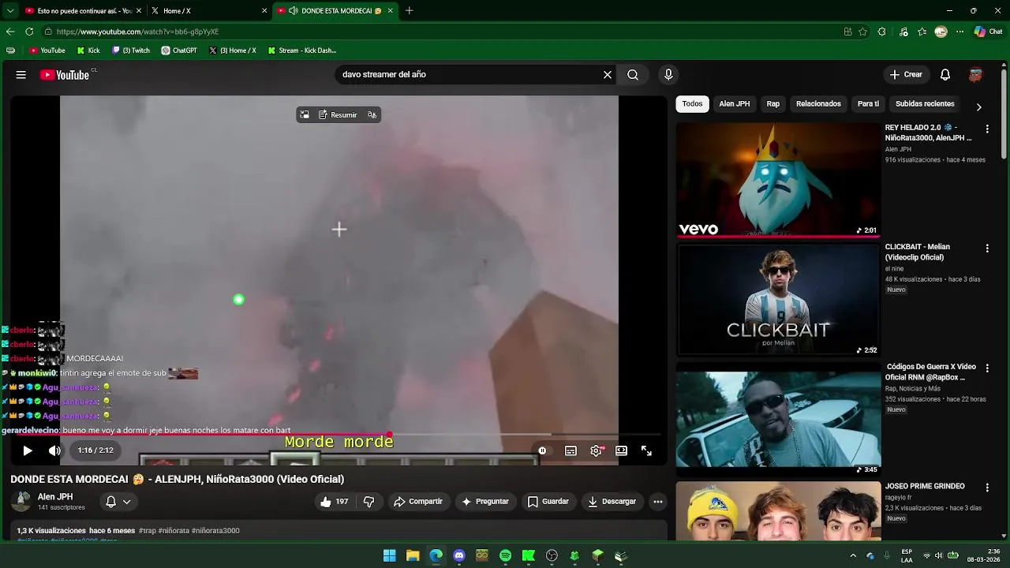Screen dimensions: 1010x568
Task: Select the Relacionados filter chip
Action: pyautogui.click(x=818, y=104)
